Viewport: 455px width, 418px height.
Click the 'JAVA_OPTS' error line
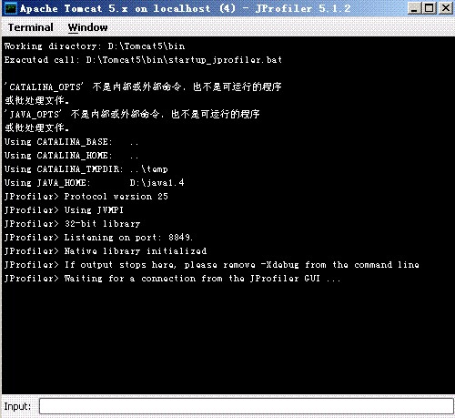(132, 115)
